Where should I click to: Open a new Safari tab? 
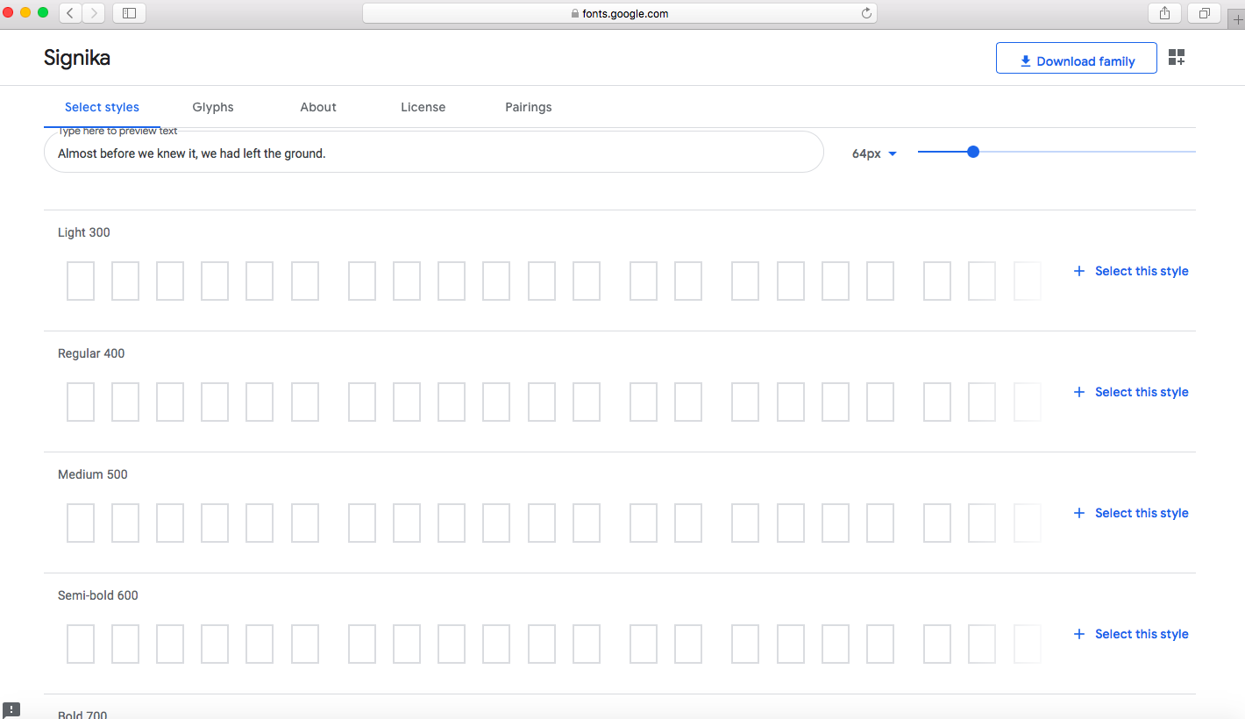pos(1237,21)
